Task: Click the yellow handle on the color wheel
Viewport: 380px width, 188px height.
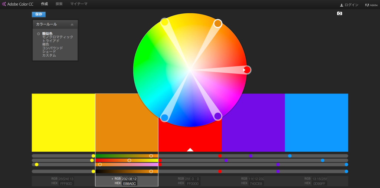Action: [164, 22]
